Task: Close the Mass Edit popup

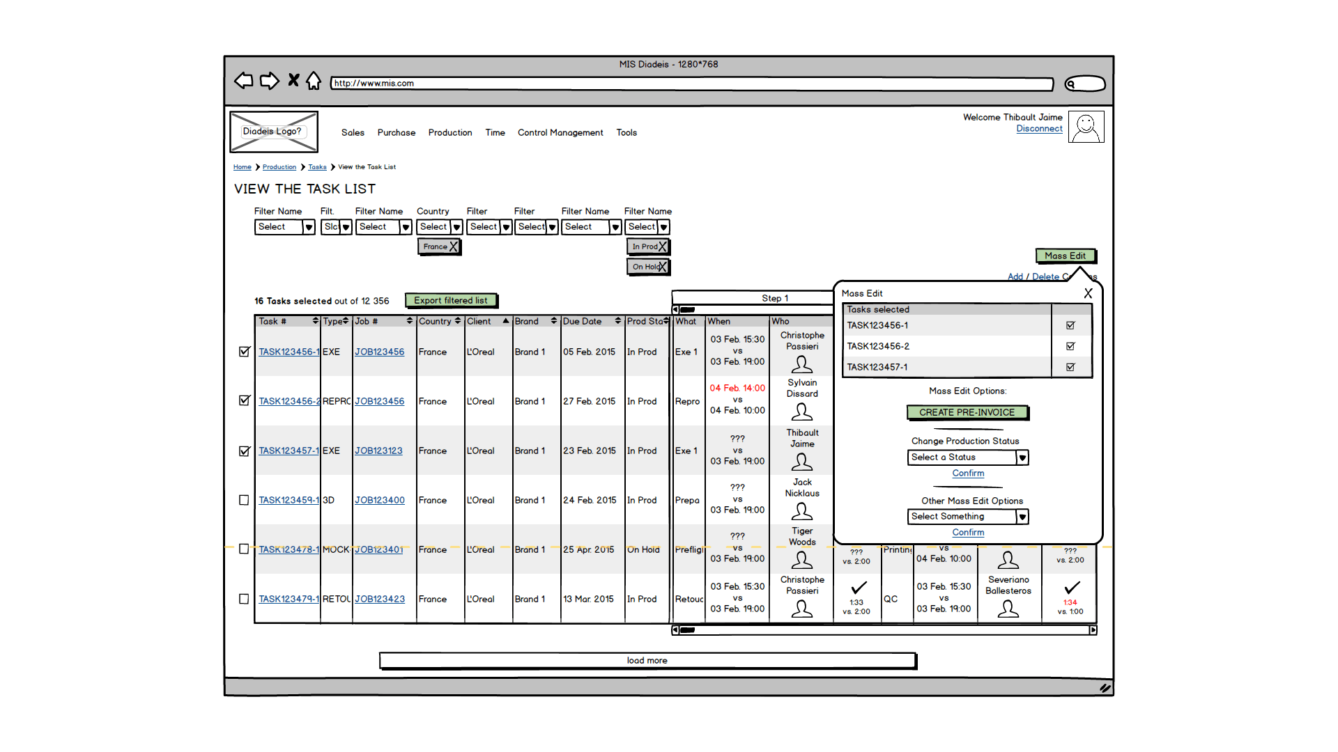Action: click(1088, 293)
